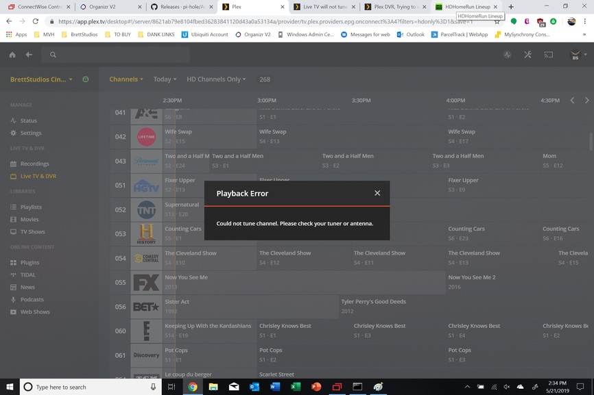This screenshot has width=594, height=395.
Task: Open Plex settings wrench icon
Action: click(527, 55)
